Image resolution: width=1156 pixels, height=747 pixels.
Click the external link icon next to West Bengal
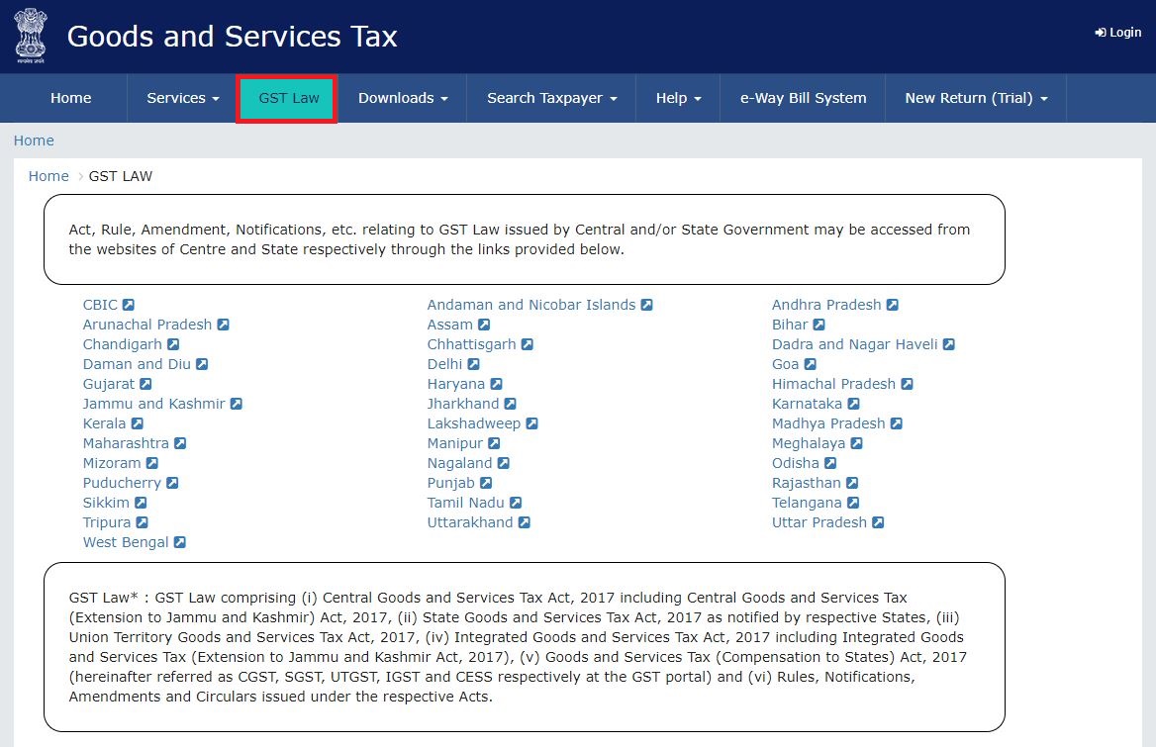179,541
